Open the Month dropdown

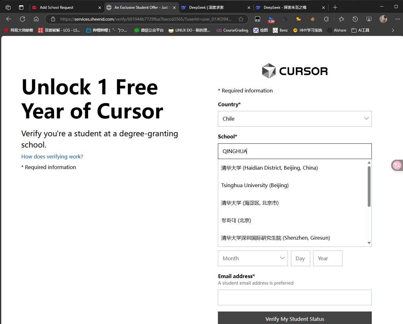click(253, 258)
